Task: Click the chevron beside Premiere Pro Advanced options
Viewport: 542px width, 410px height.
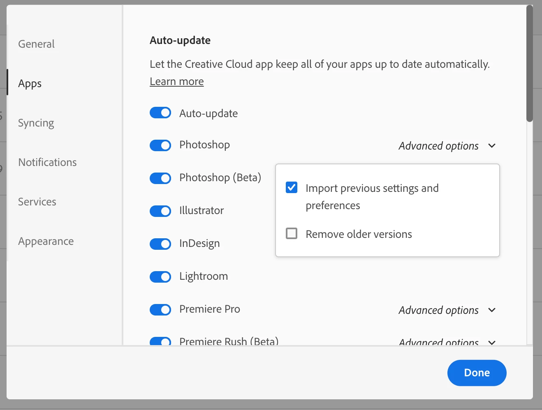Action: tap(492, 310)
